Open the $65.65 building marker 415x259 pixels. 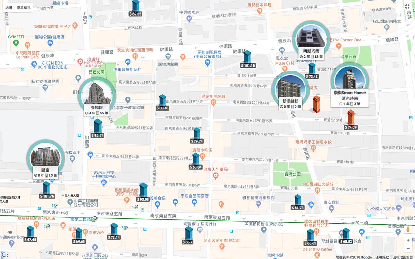pos(310,238)
